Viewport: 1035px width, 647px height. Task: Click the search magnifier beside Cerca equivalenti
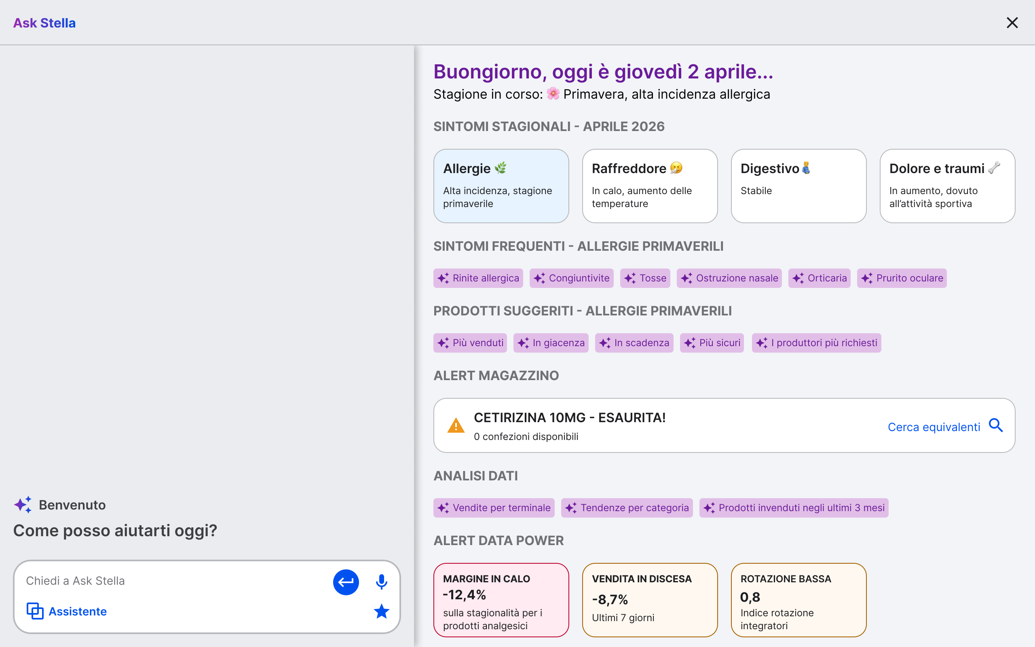pyautogui.click(x=996, y=425)
